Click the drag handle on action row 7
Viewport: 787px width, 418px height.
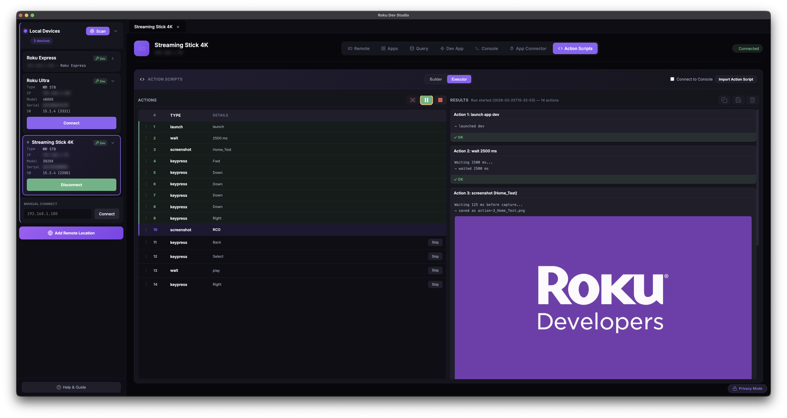[x=146, y=195]
